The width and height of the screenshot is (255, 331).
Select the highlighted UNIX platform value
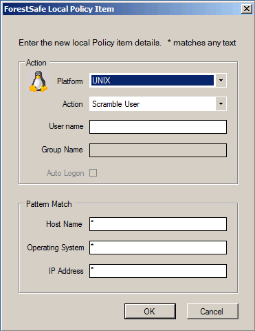[x=153, y=81]
